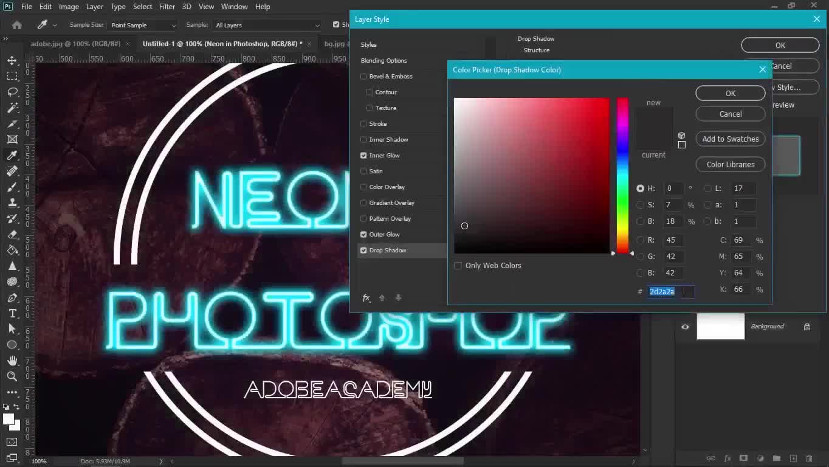Select the Move tool

[x=12, y=60]
